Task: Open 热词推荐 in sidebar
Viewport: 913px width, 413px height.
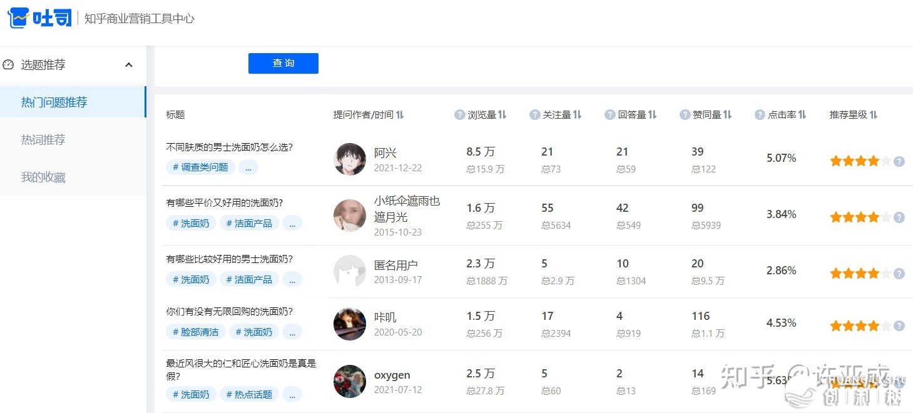Action: 43,140
